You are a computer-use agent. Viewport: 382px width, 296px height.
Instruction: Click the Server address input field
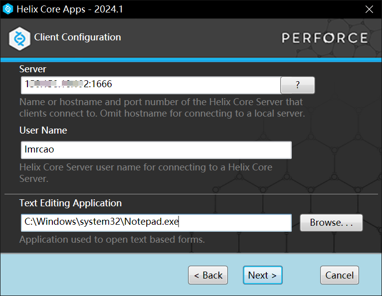(151, 85)
